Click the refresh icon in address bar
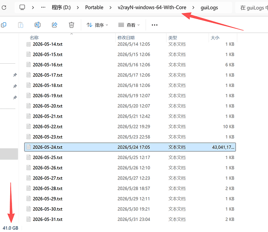The width and height of the screenshot is (268, 232). click(4, 7)
